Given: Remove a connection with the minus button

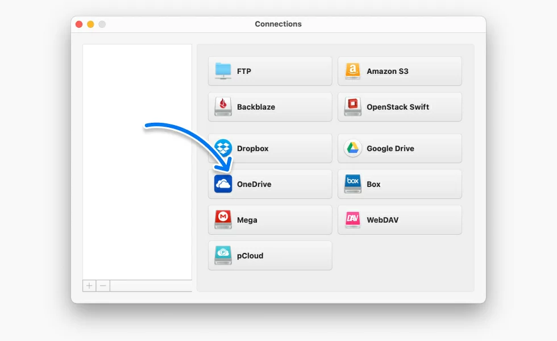Looking at the screenshot, I should [x=103, y=286].
